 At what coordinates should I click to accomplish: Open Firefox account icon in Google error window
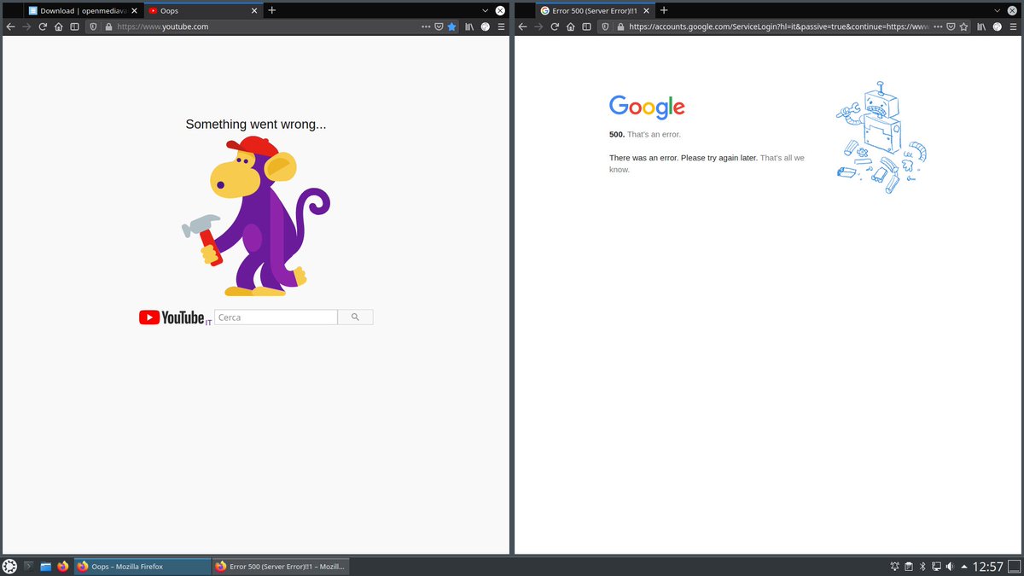pos(998,26)
